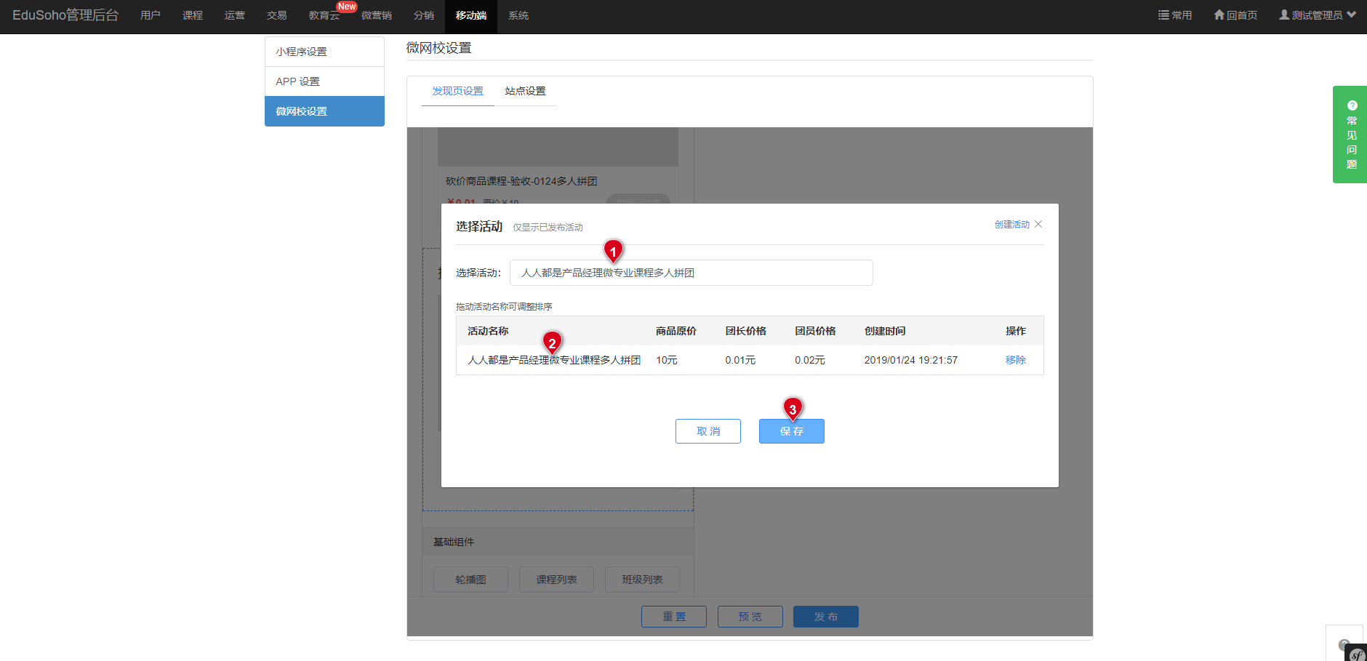Viewport: 1367px width, 661px height.
Task: Open the 测试管理员 user dropdown
Action: coord(1317,15)
